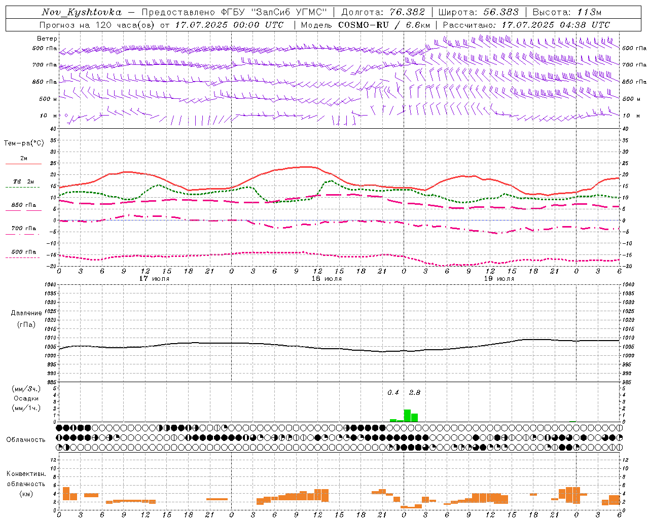Select the longitude value 76.382
Screen dimensions: 649x519
coord(407,12)
